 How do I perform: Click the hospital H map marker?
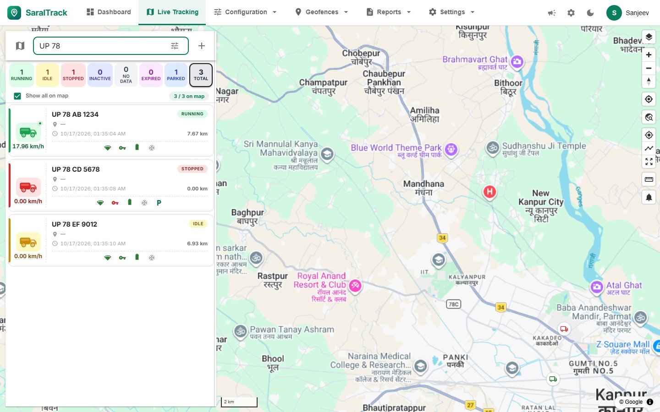(x=489, y=192)
